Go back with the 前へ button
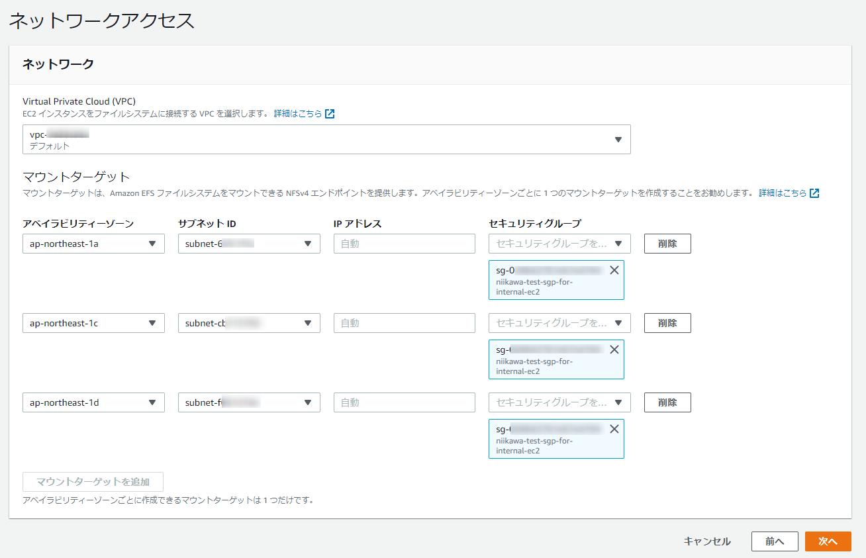Image resolution: width=866 pixels, height=558 pixels. (775, 541)
